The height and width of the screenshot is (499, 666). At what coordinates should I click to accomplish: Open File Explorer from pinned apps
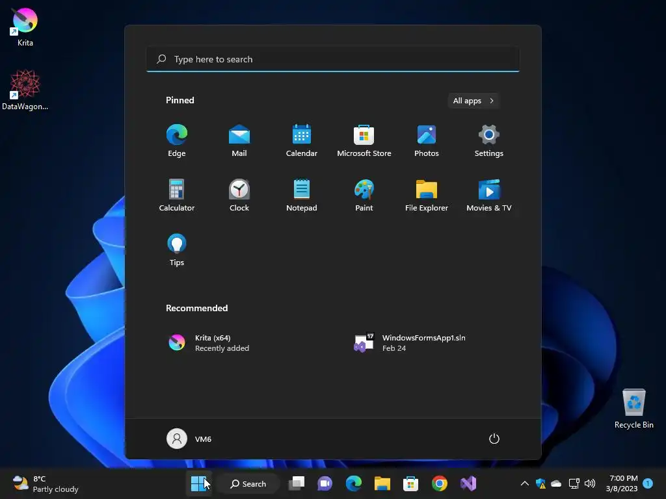pos(427,195)
